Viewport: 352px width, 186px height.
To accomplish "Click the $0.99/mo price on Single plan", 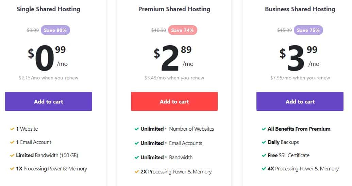I will tap(48, 58).
